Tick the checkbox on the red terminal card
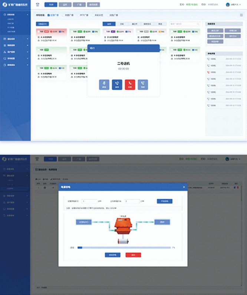247x295 pixels. [x=38, y=32]
